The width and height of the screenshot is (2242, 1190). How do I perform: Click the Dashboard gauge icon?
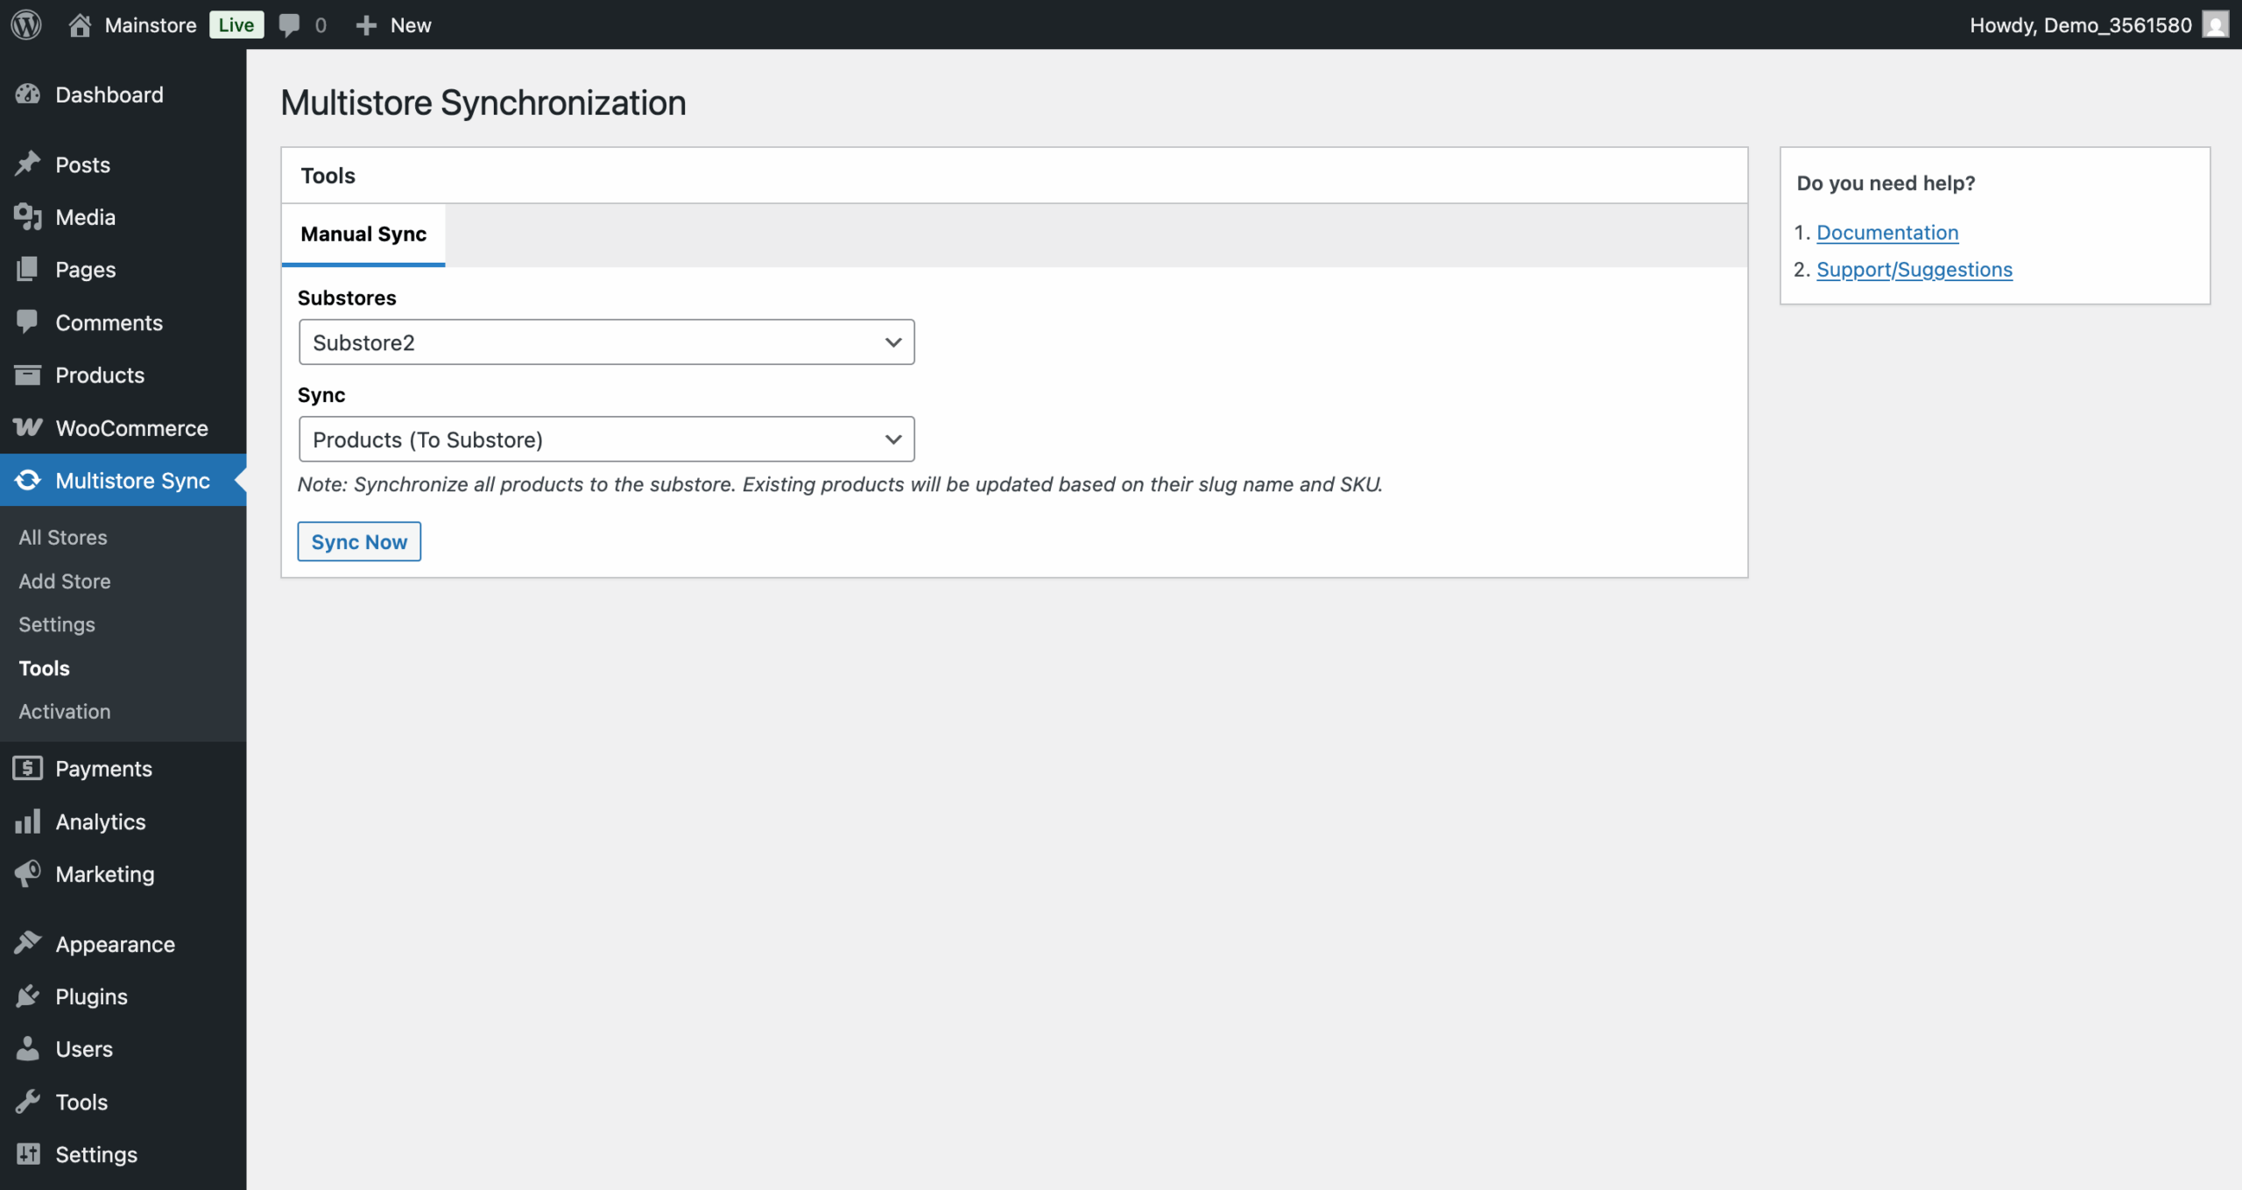point(28,95)
